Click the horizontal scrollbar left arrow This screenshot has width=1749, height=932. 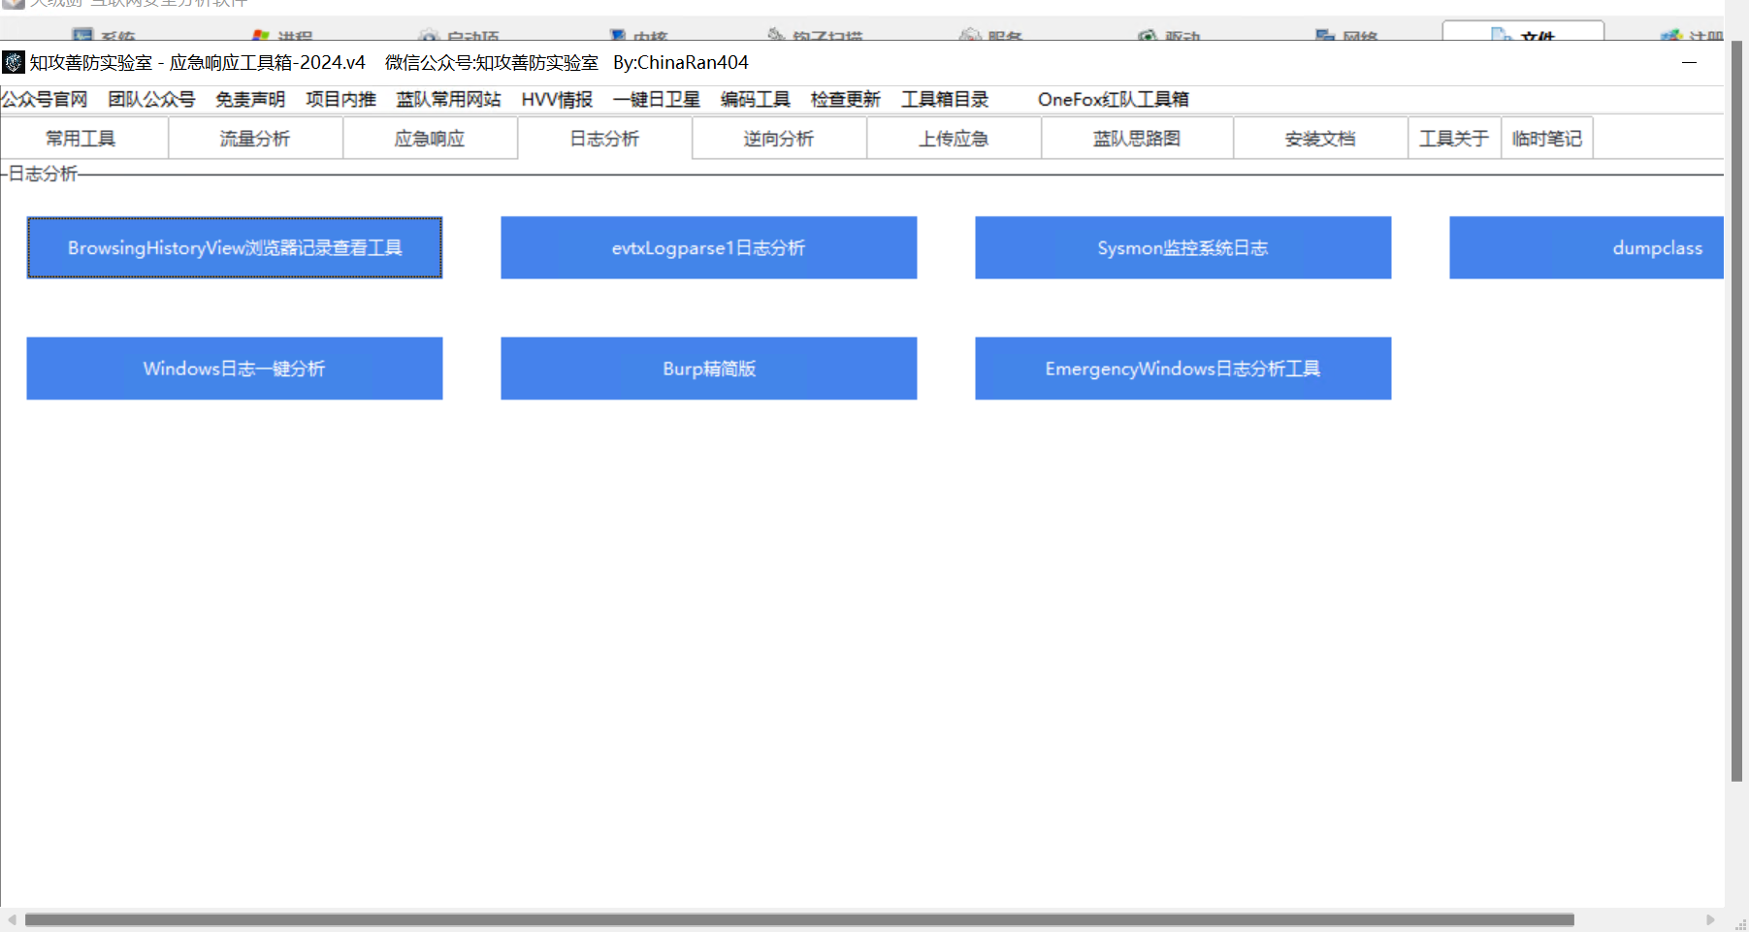(x=12, y=919)
